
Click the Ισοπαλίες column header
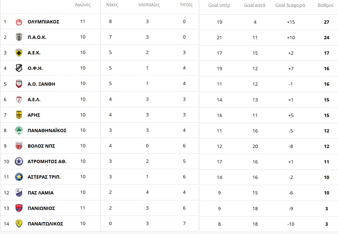coord(149,5)
